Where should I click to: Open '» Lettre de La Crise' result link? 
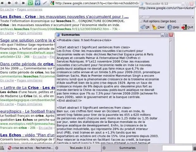[x=28, y=88]
